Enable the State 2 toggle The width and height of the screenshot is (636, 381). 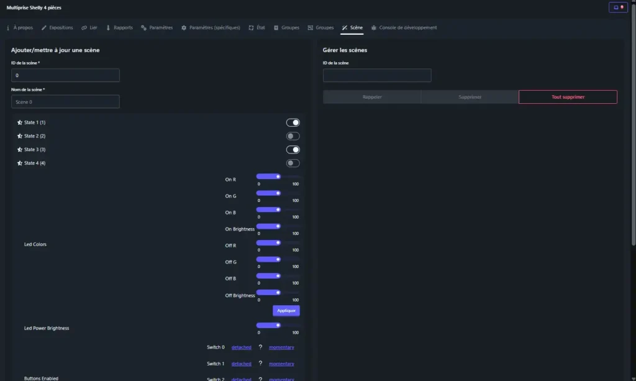click(293, 136)
